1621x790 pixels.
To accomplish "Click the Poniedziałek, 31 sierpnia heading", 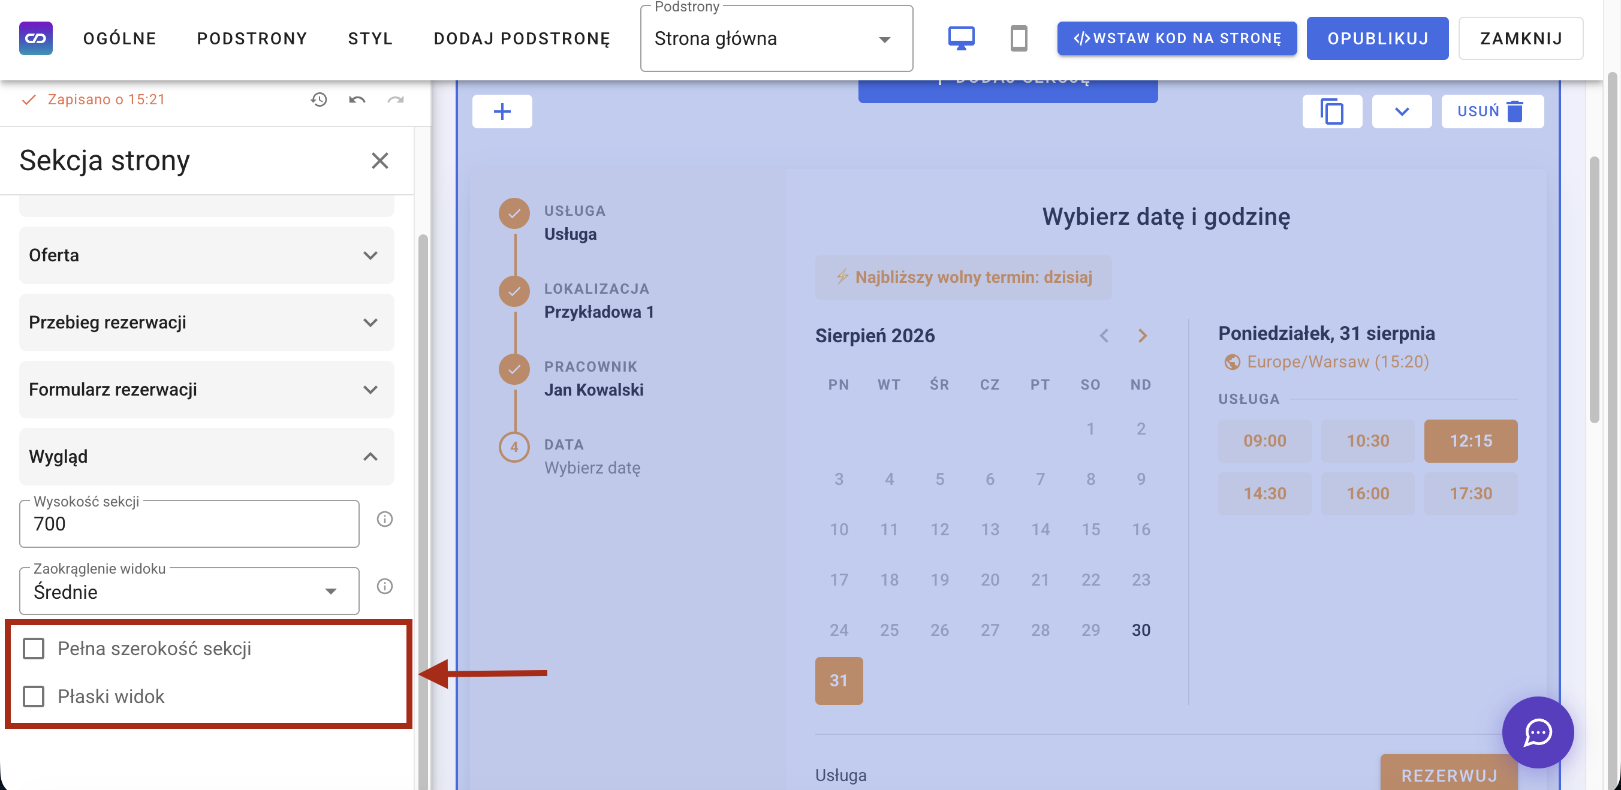I will [x=1327, y=333].
